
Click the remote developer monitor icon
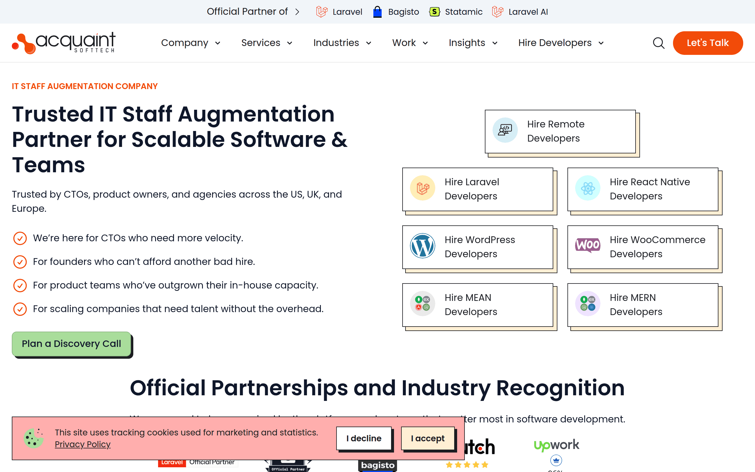(505, 130)
